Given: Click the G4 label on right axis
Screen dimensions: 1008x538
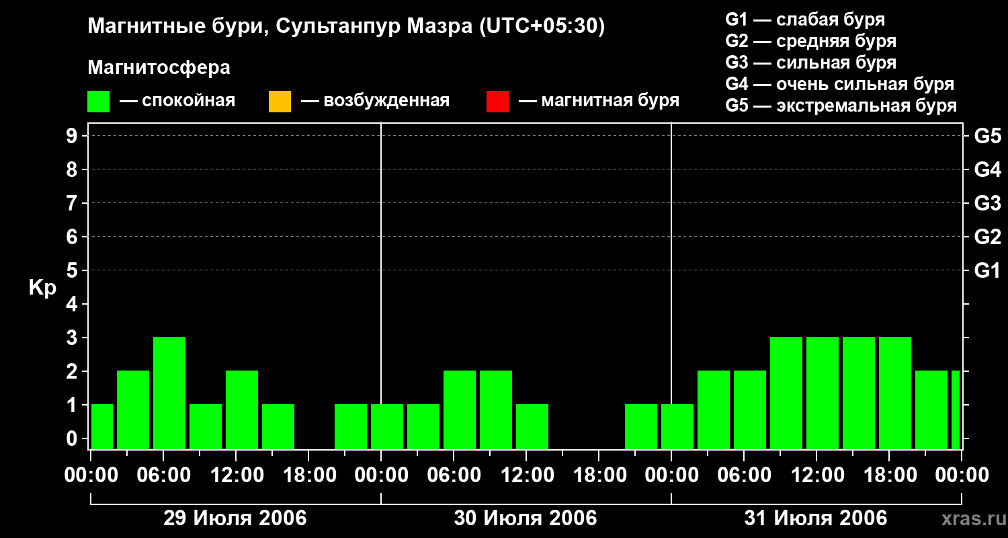Looking at the screenshot, I should tap(987, 170).
